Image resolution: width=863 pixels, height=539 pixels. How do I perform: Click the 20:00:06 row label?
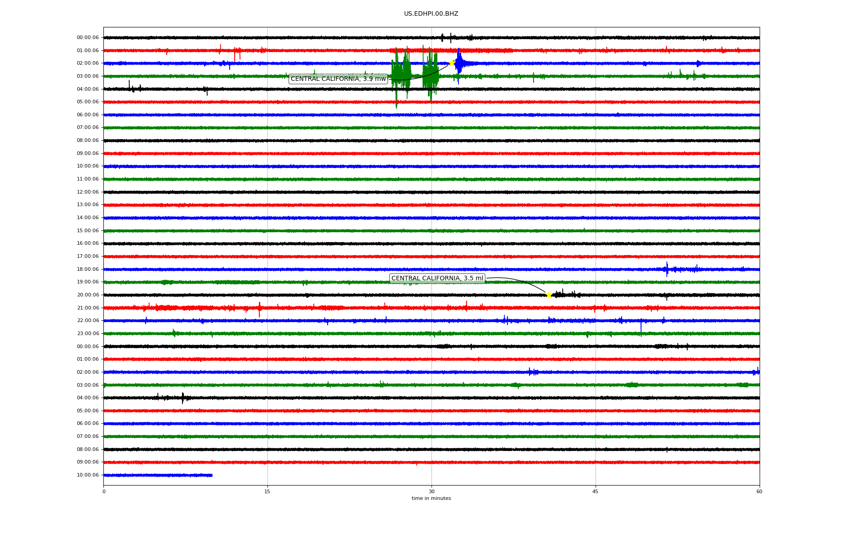point(88,295)
